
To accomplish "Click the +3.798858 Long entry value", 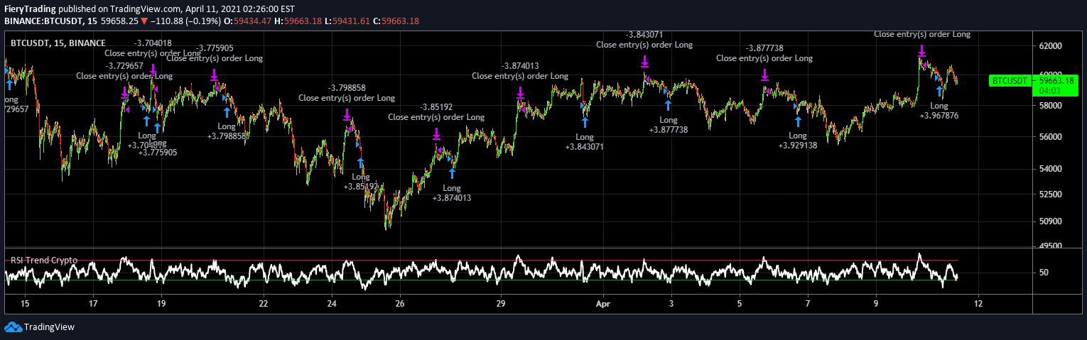I will [x=227, y=136].
